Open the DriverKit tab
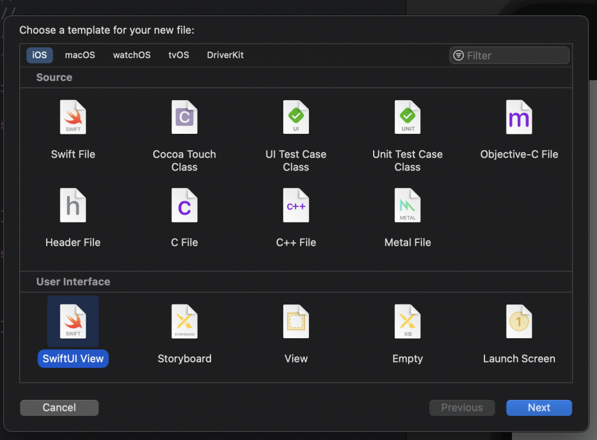 (225, 55)
